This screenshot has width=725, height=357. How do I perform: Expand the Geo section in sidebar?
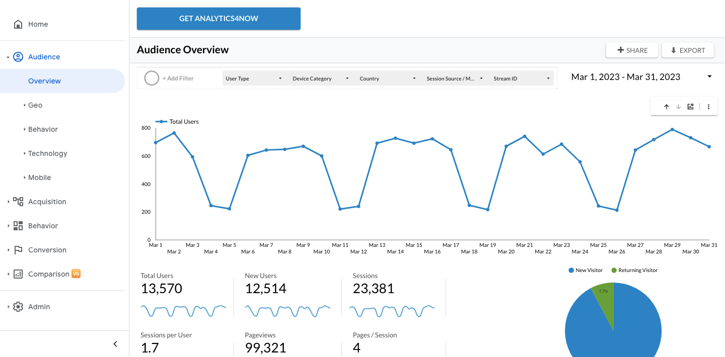coord(35,105)
